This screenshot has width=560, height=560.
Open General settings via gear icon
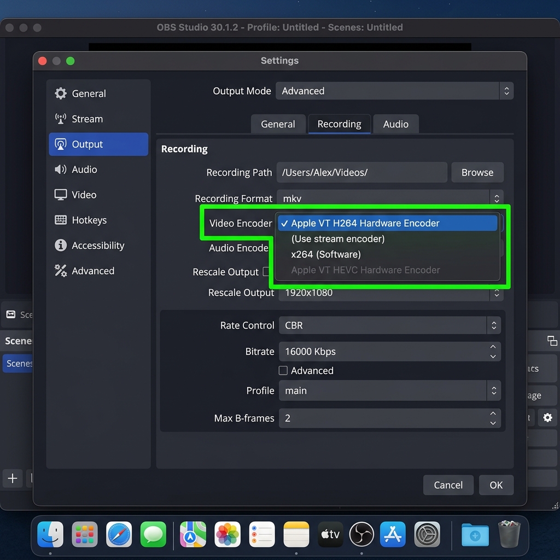(x=60, y=93)
